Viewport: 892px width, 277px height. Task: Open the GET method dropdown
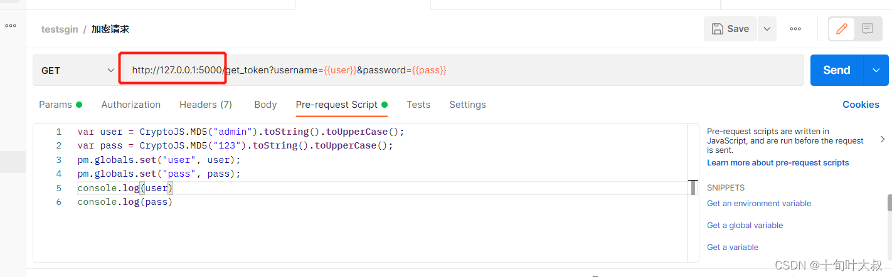click(x=75, y=70)
